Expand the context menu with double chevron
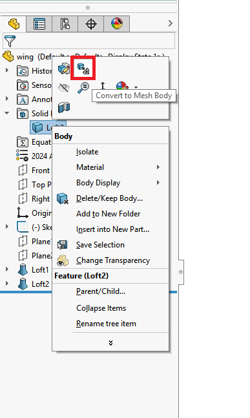The width and height of the screenshot is (250, 418). (110, 343)
